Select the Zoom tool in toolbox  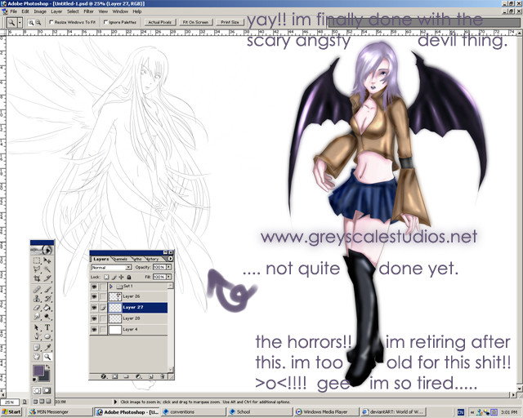click(47, 357)
